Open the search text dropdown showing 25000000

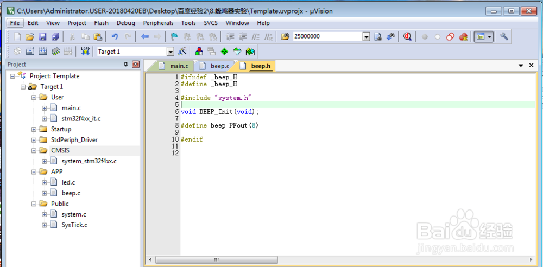click(x=367, y=37)
